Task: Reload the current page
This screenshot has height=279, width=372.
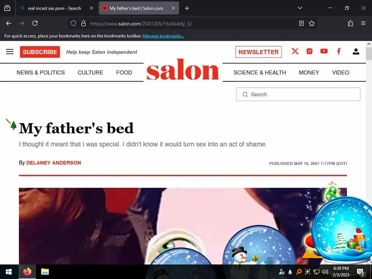Action: pyautogui.click(x=35, y=23)
